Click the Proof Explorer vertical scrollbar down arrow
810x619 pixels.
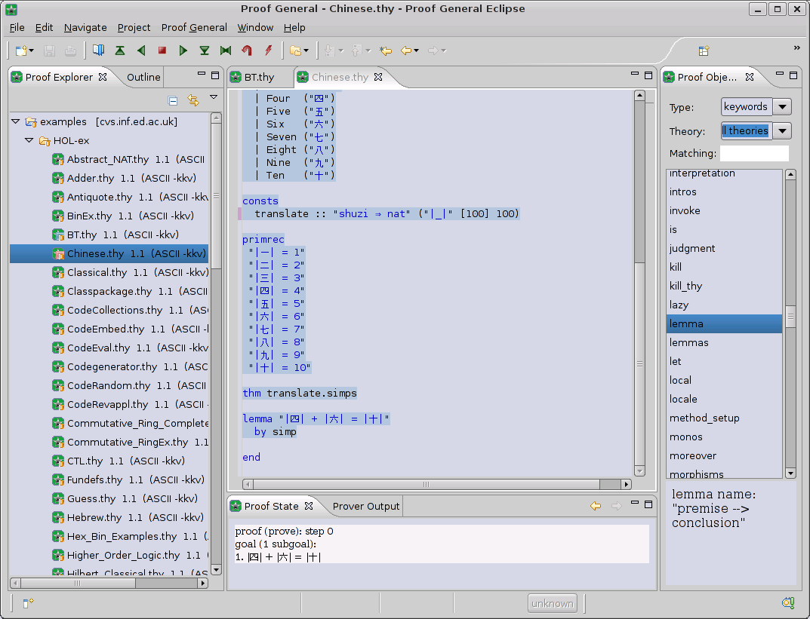pos(217,570)
